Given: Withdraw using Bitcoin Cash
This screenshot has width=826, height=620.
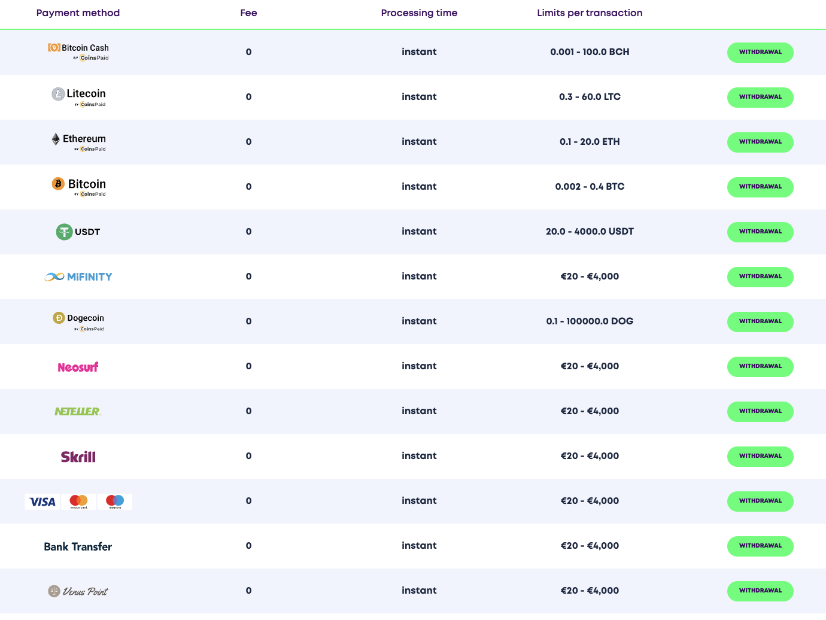Looking at the screenshot, I should click(760, 52).
